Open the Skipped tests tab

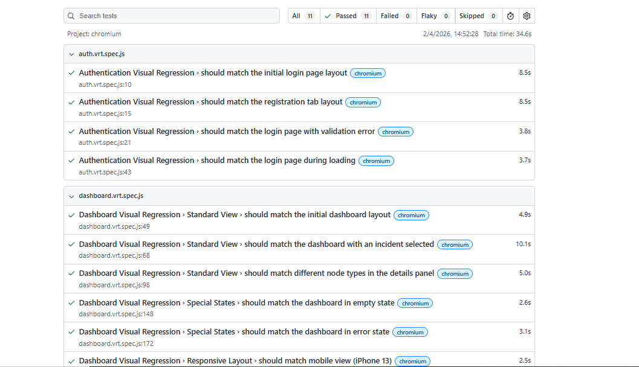(478, 15)
